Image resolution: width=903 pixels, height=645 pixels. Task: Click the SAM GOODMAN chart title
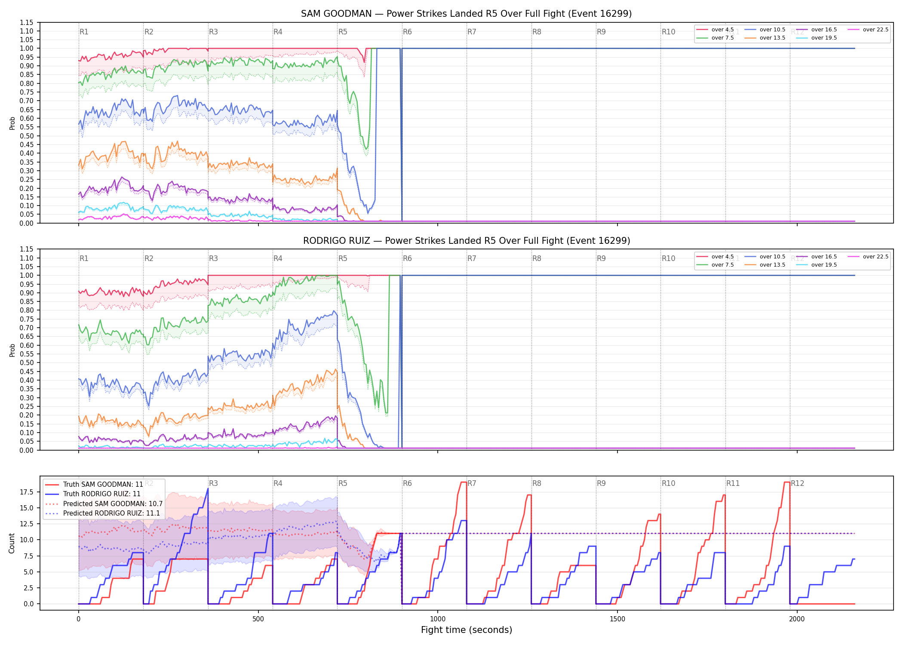point(467,14)
